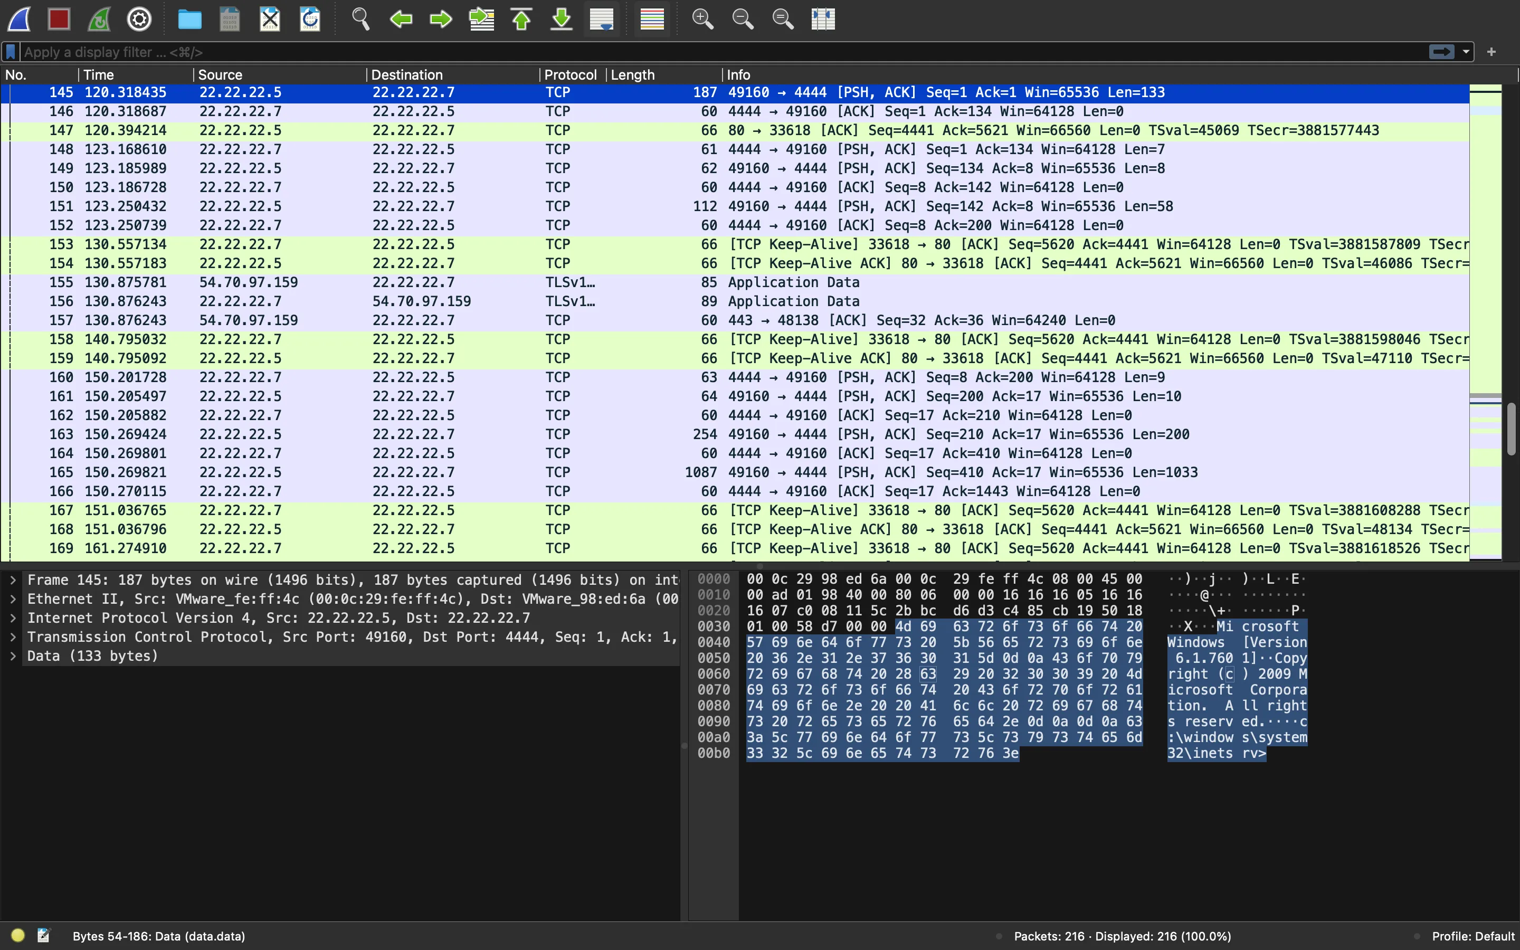Toggle packet list colorization rules
The image size is (1520, 950).
pyautogui.click(x=652, y=19)
